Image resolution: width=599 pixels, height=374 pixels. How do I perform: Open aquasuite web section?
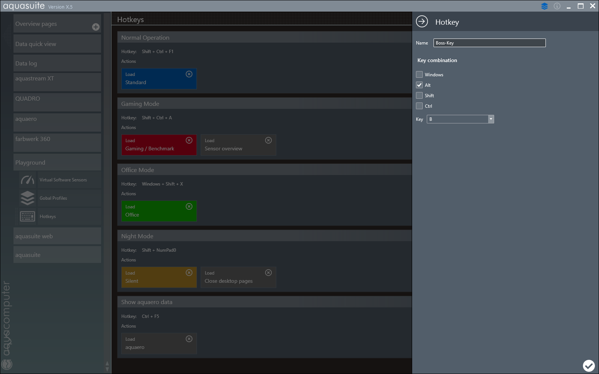(57, 236)
